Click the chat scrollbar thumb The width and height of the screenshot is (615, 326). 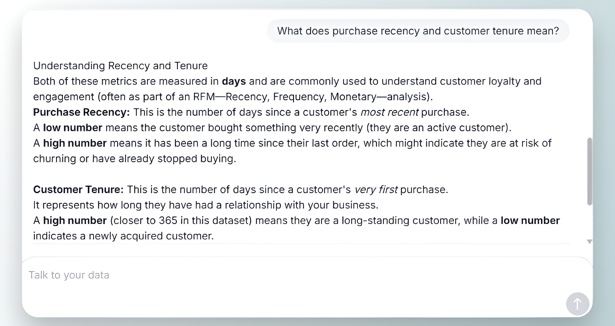click(x=589, y=171)
